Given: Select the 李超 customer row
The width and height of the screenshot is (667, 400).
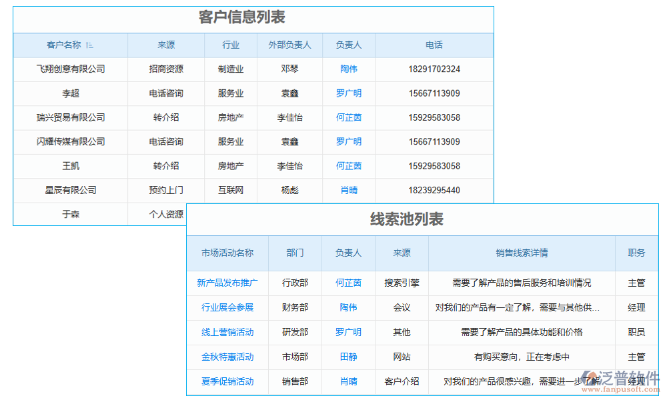Looking at the screenshot, I should click(70, 93).
